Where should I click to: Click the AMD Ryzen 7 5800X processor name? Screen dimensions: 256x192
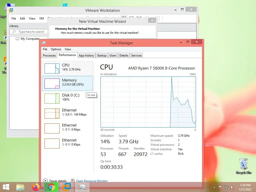[x=161, y=68]
